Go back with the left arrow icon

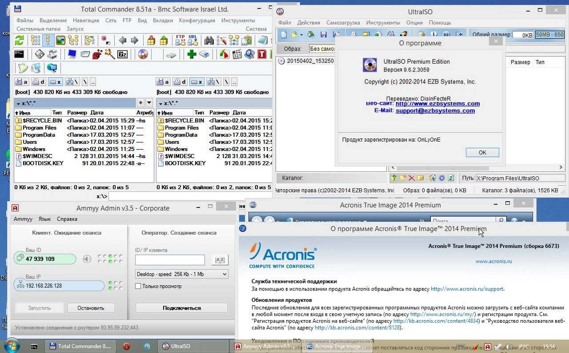click(x=122, y=41)
